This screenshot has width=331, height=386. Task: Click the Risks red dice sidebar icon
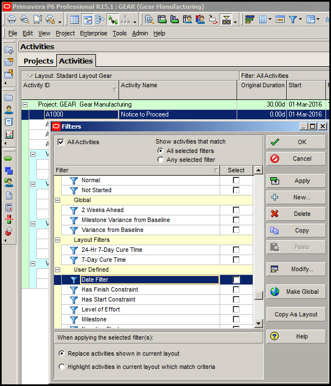click(x=9, y=231)
